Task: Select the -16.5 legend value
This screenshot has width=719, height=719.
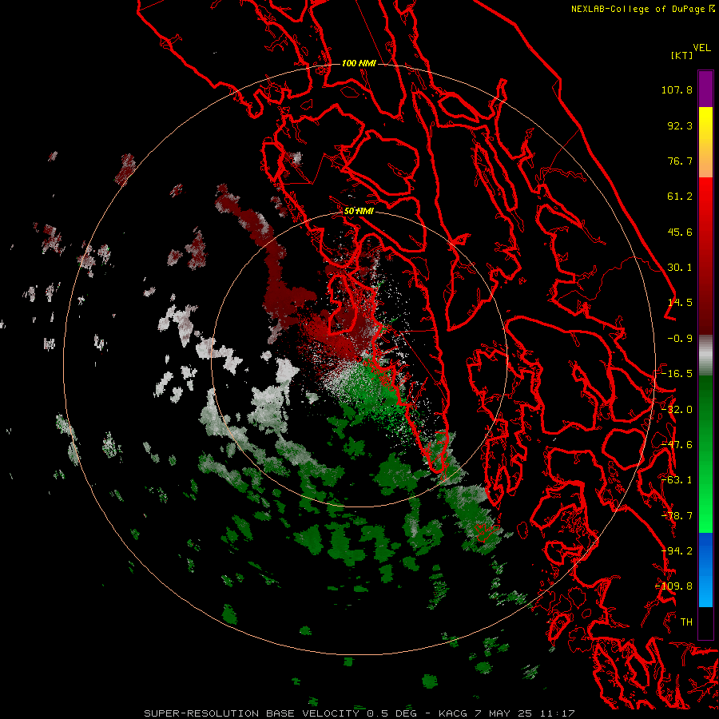Action: [x=677, y=374]
